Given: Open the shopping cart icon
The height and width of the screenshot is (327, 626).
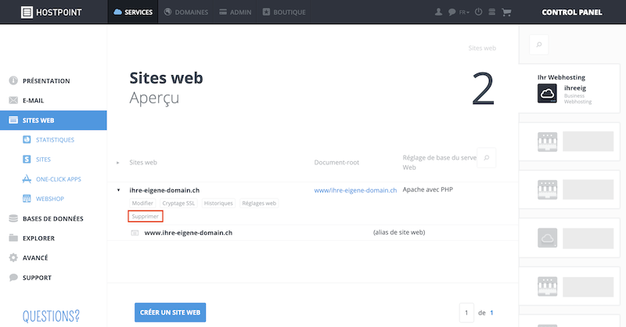Looking at the screenshot, I should (506, 13).
